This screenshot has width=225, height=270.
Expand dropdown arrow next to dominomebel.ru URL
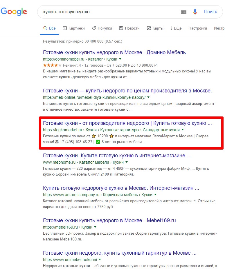pyautogui.click(x=120, y=59)
